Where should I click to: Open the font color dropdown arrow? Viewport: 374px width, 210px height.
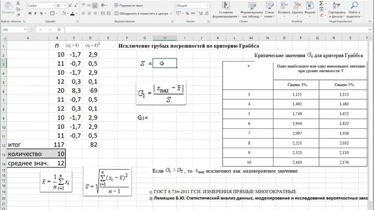pyautogui.click(x=77, y=13)
